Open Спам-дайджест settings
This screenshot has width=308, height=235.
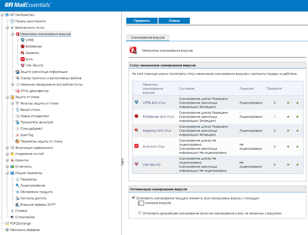(x=31, y=129)
